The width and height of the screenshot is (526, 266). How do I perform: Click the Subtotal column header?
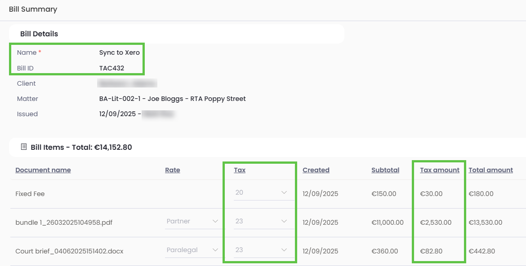385,170
